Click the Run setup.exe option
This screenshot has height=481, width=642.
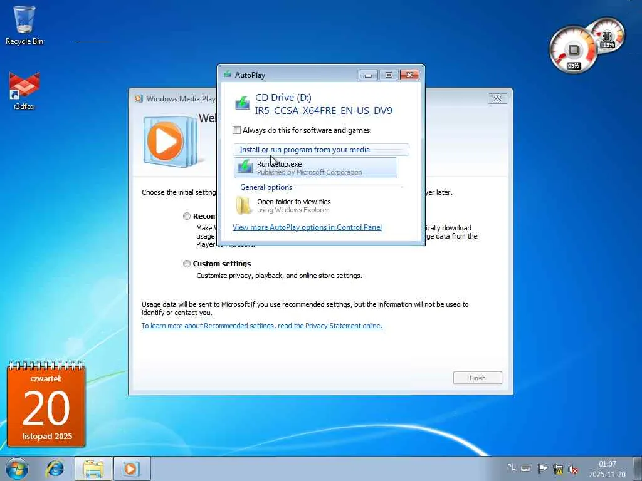(x=315, y=168)
